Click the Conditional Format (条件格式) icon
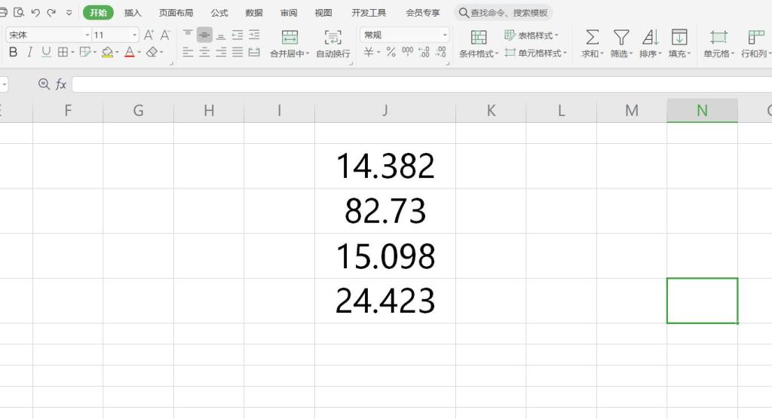This screenshot has height=419, width=772. click(x=478, y=38)
